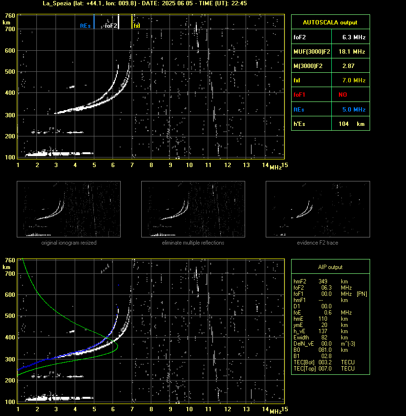Click the 'original ionogram resized' caption
Screen dimensions: 406x416
[x=69, y=243]
